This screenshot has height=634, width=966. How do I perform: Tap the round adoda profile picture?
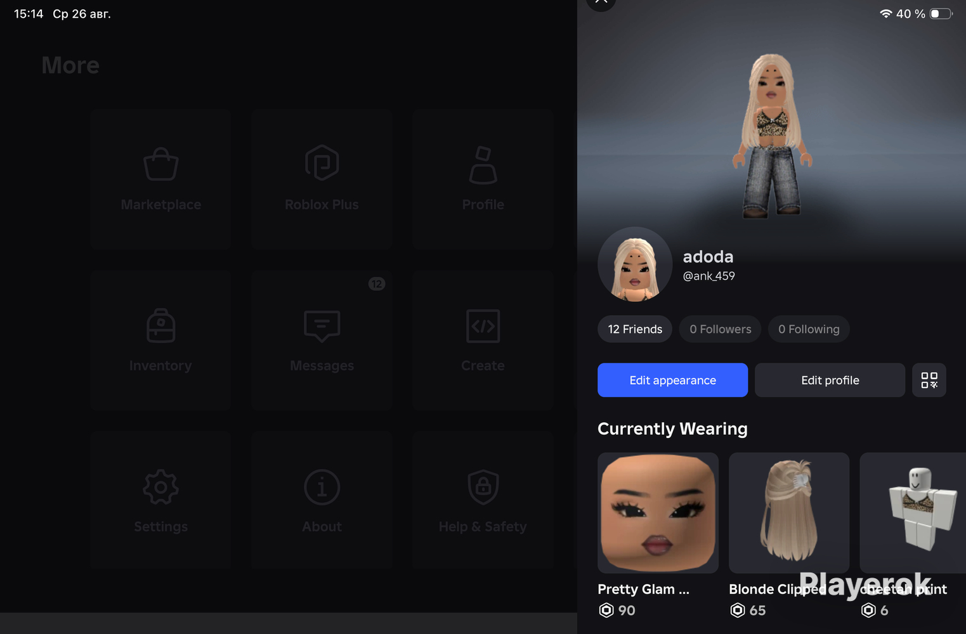[x=635, y=264]
